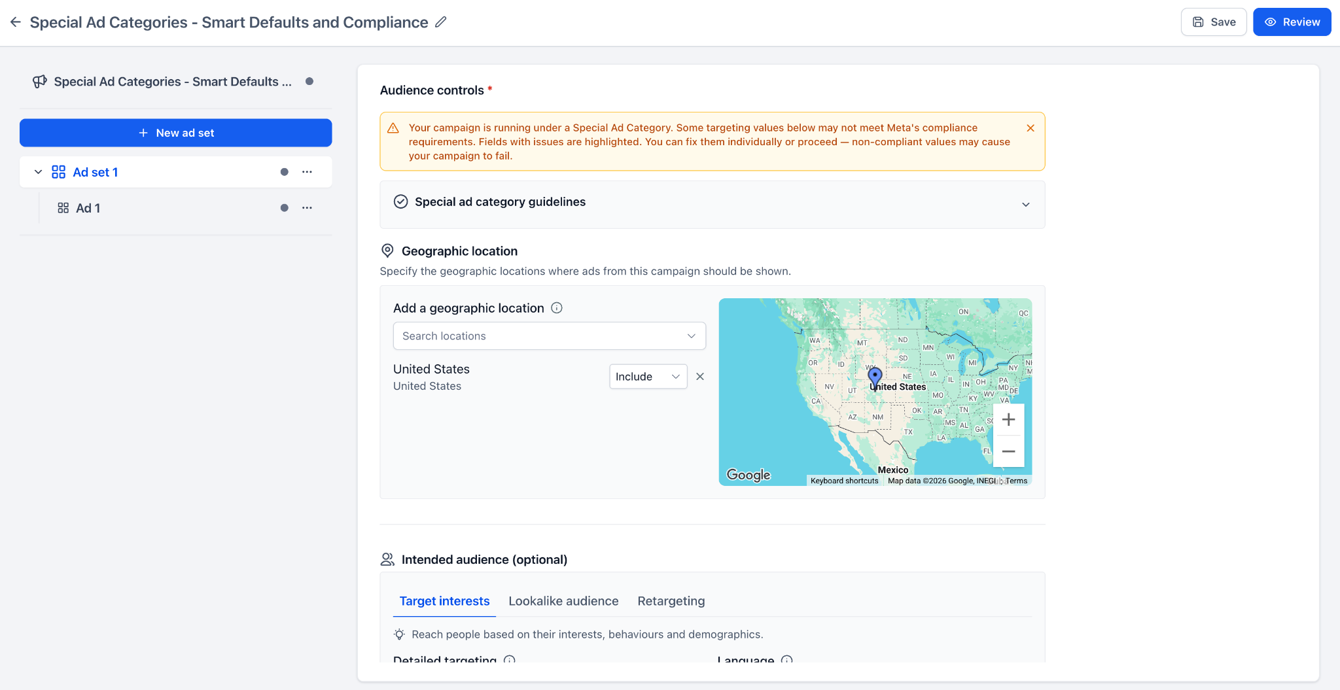Add a New ad set
Screen dimensions: 1340x690
(x=176, y=133)
